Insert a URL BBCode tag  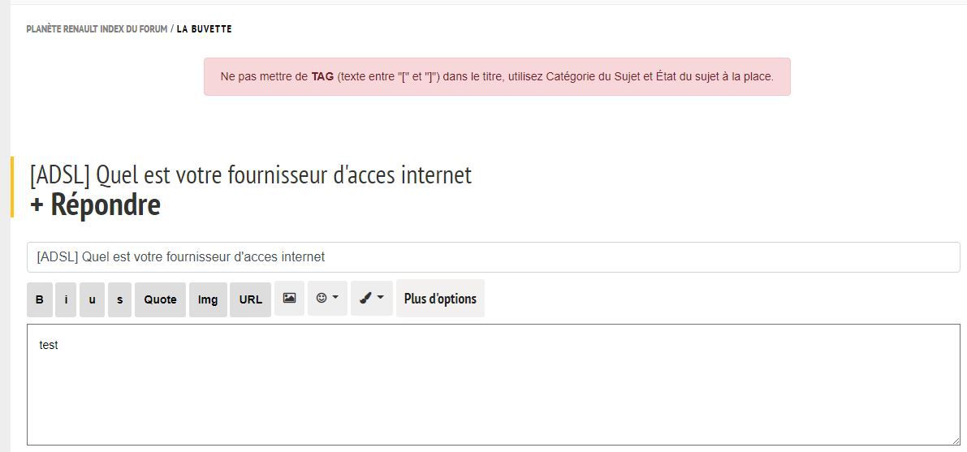pyautogui.click(x=250, y=299)
